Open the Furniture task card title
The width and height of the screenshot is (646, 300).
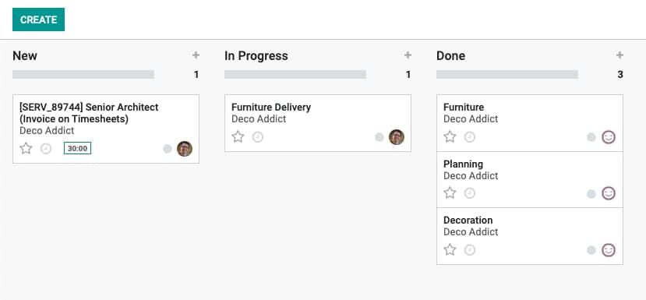(464, 108)
